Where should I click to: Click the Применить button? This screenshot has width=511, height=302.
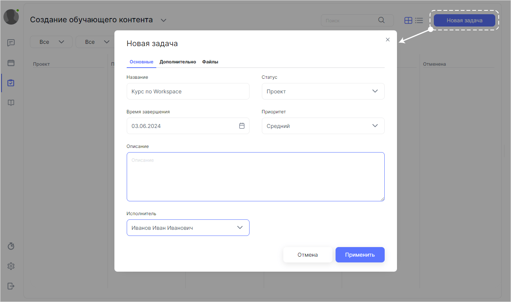360,254
